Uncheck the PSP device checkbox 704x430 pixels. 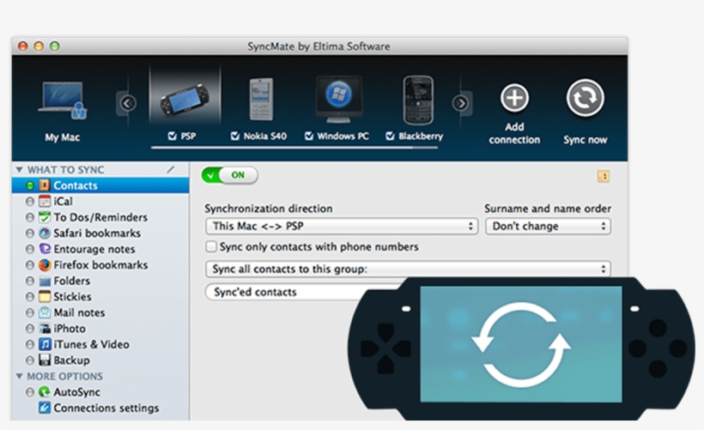[x=172, y=136]
